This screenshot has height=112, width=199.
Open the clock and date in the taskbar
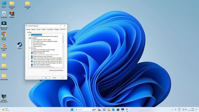pyautogui.click(x=191, y=110)
